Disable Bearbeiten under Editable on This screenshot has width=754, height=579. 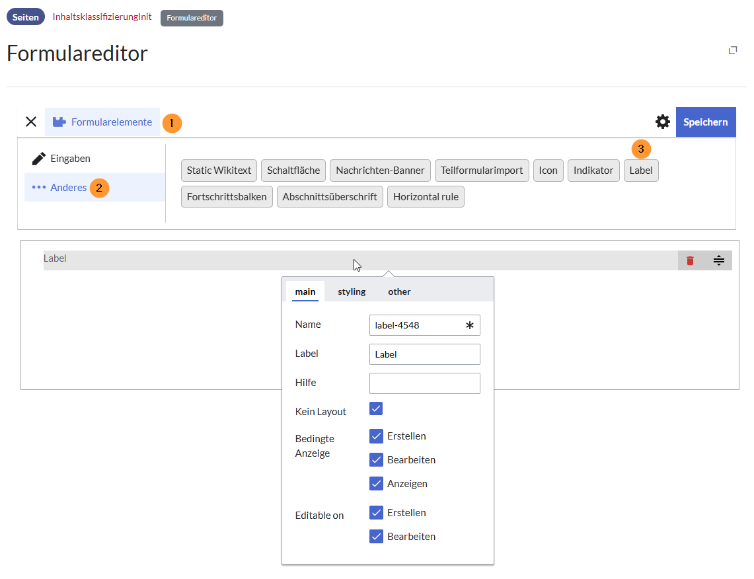coord(376,537)
